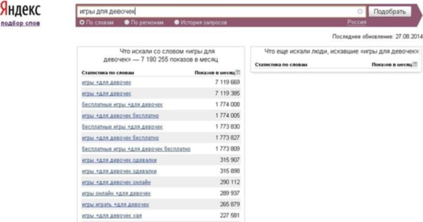Open игры онлайн +для девочек link
423x222 pixels.
(x=116, y=194)
